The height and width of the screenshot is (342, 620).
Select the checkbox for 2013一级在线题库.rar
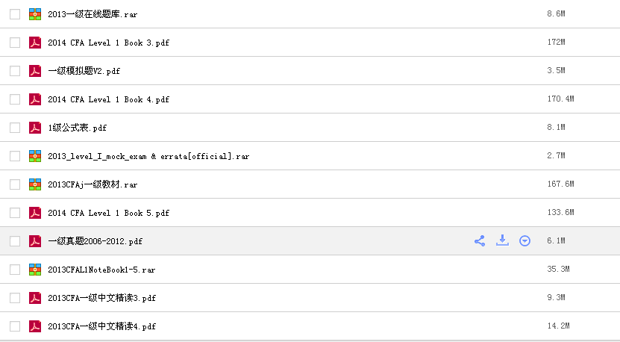[x=15, y=14]
